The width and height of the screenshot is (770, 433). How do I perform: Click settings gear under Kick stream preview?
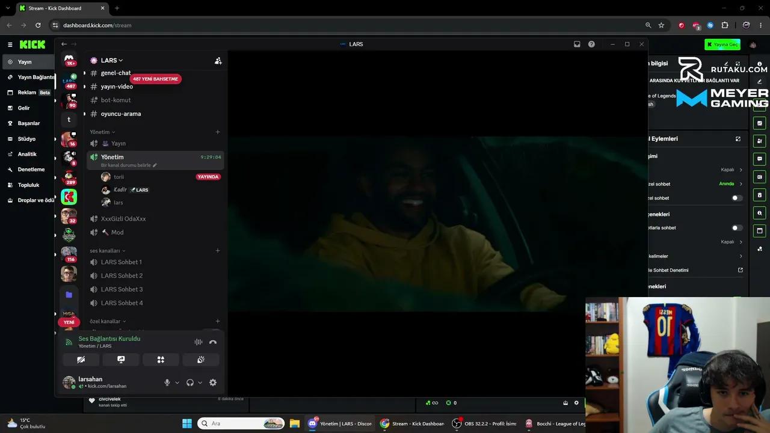click(x=576, y=403)
